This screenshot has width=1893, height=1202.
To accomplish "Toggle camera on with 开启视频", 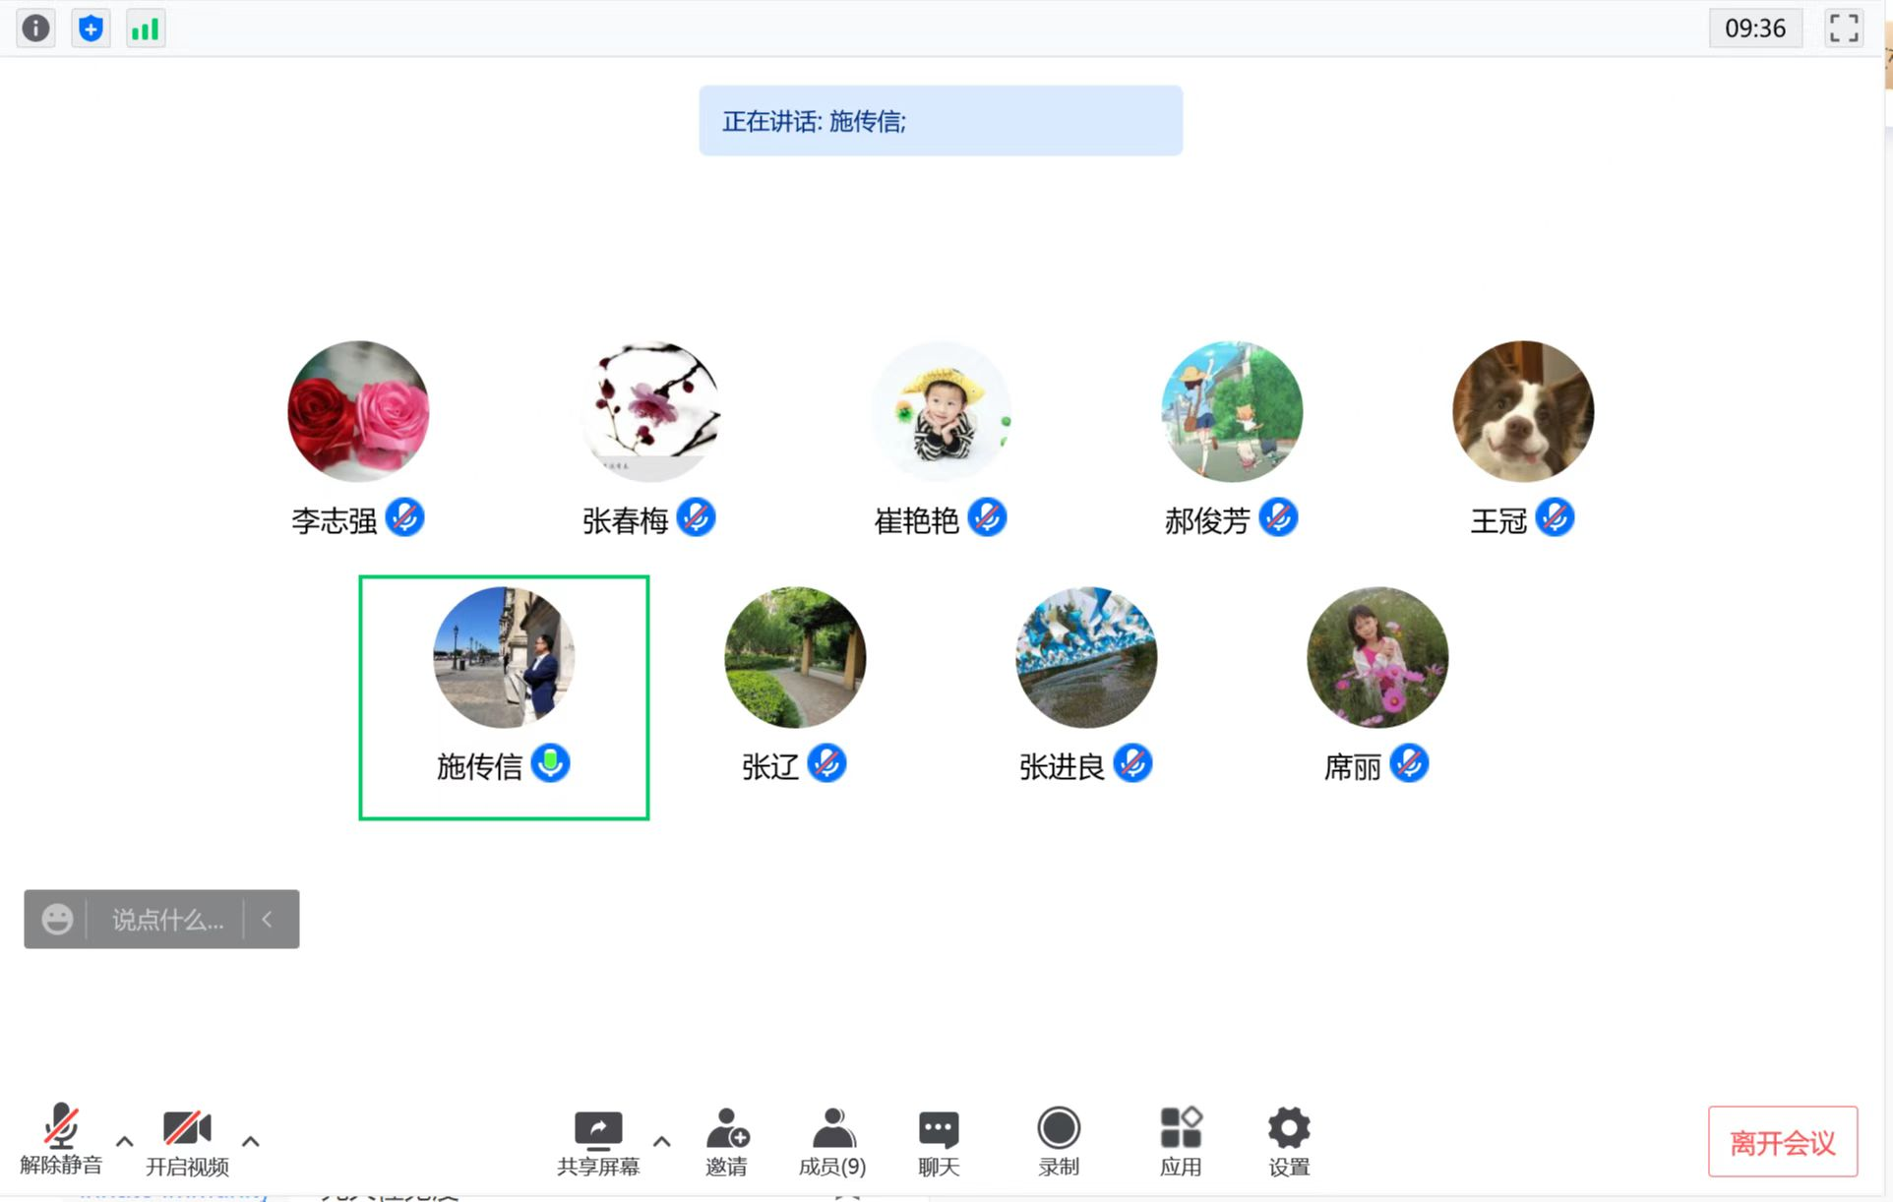I will point(187,1141).
